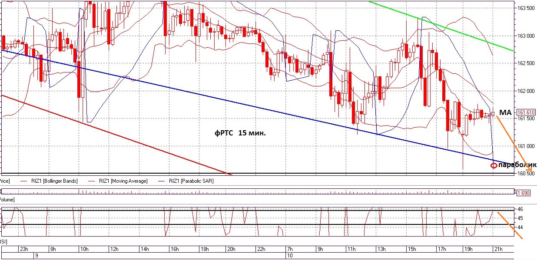The height and width of the screenshot is (260, 537).
Task: Click the 8h time axis label
Action: pyautogui.click(x=53, y=249)
